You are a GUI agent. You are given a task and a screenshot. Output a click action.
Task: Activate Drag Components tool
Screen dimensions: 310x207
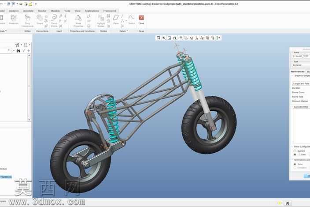point(27,21)
